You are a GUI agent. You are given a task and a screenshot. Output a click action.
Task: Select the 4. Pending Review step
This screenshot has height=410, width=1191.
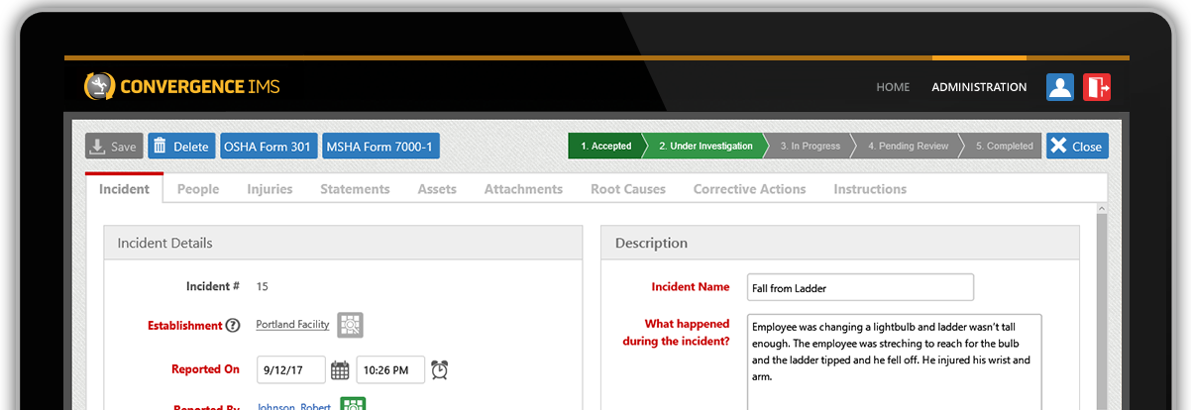(x=908, y=146)
